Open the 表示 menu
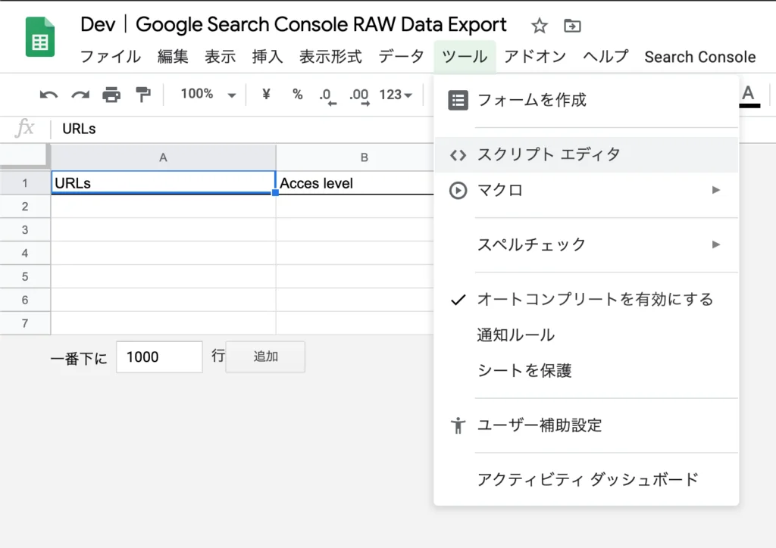The width and height of the screenshot is (776, 548). click(x=221, y=56)
